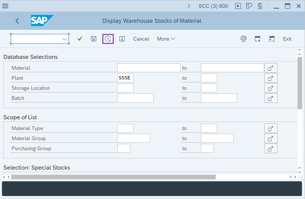Viewport: 305px width, 199px height.
Task: Expand the More menu
Action: pyautogui.click(x=166, y=39)
